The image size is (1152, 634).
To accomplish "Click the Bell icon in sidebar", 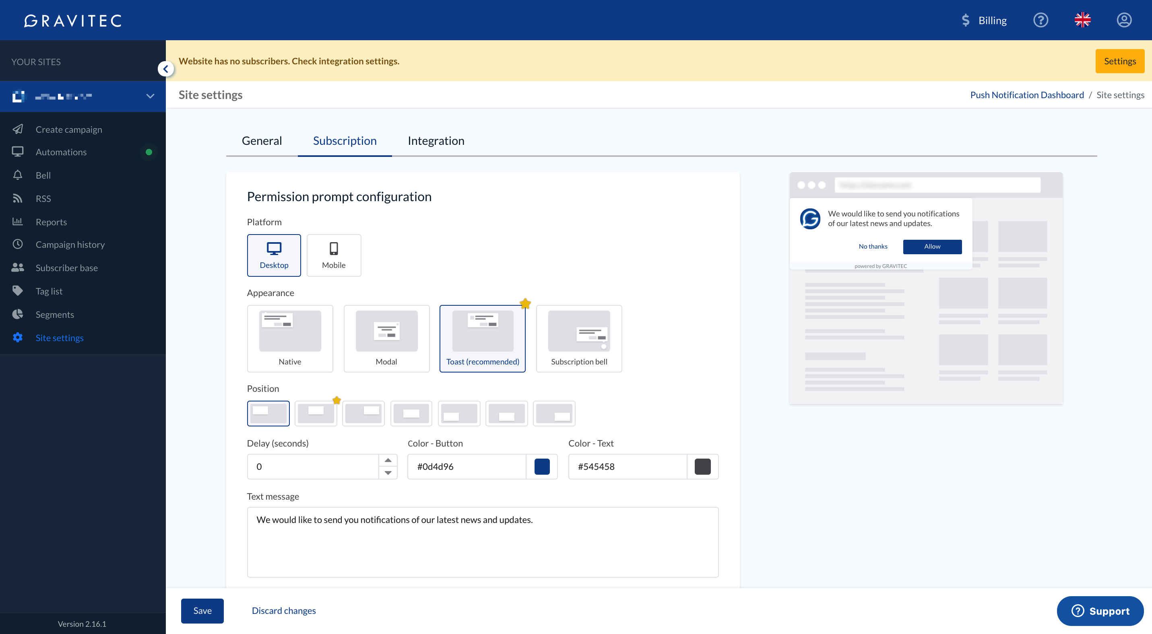I will click(x=17, y=175).
